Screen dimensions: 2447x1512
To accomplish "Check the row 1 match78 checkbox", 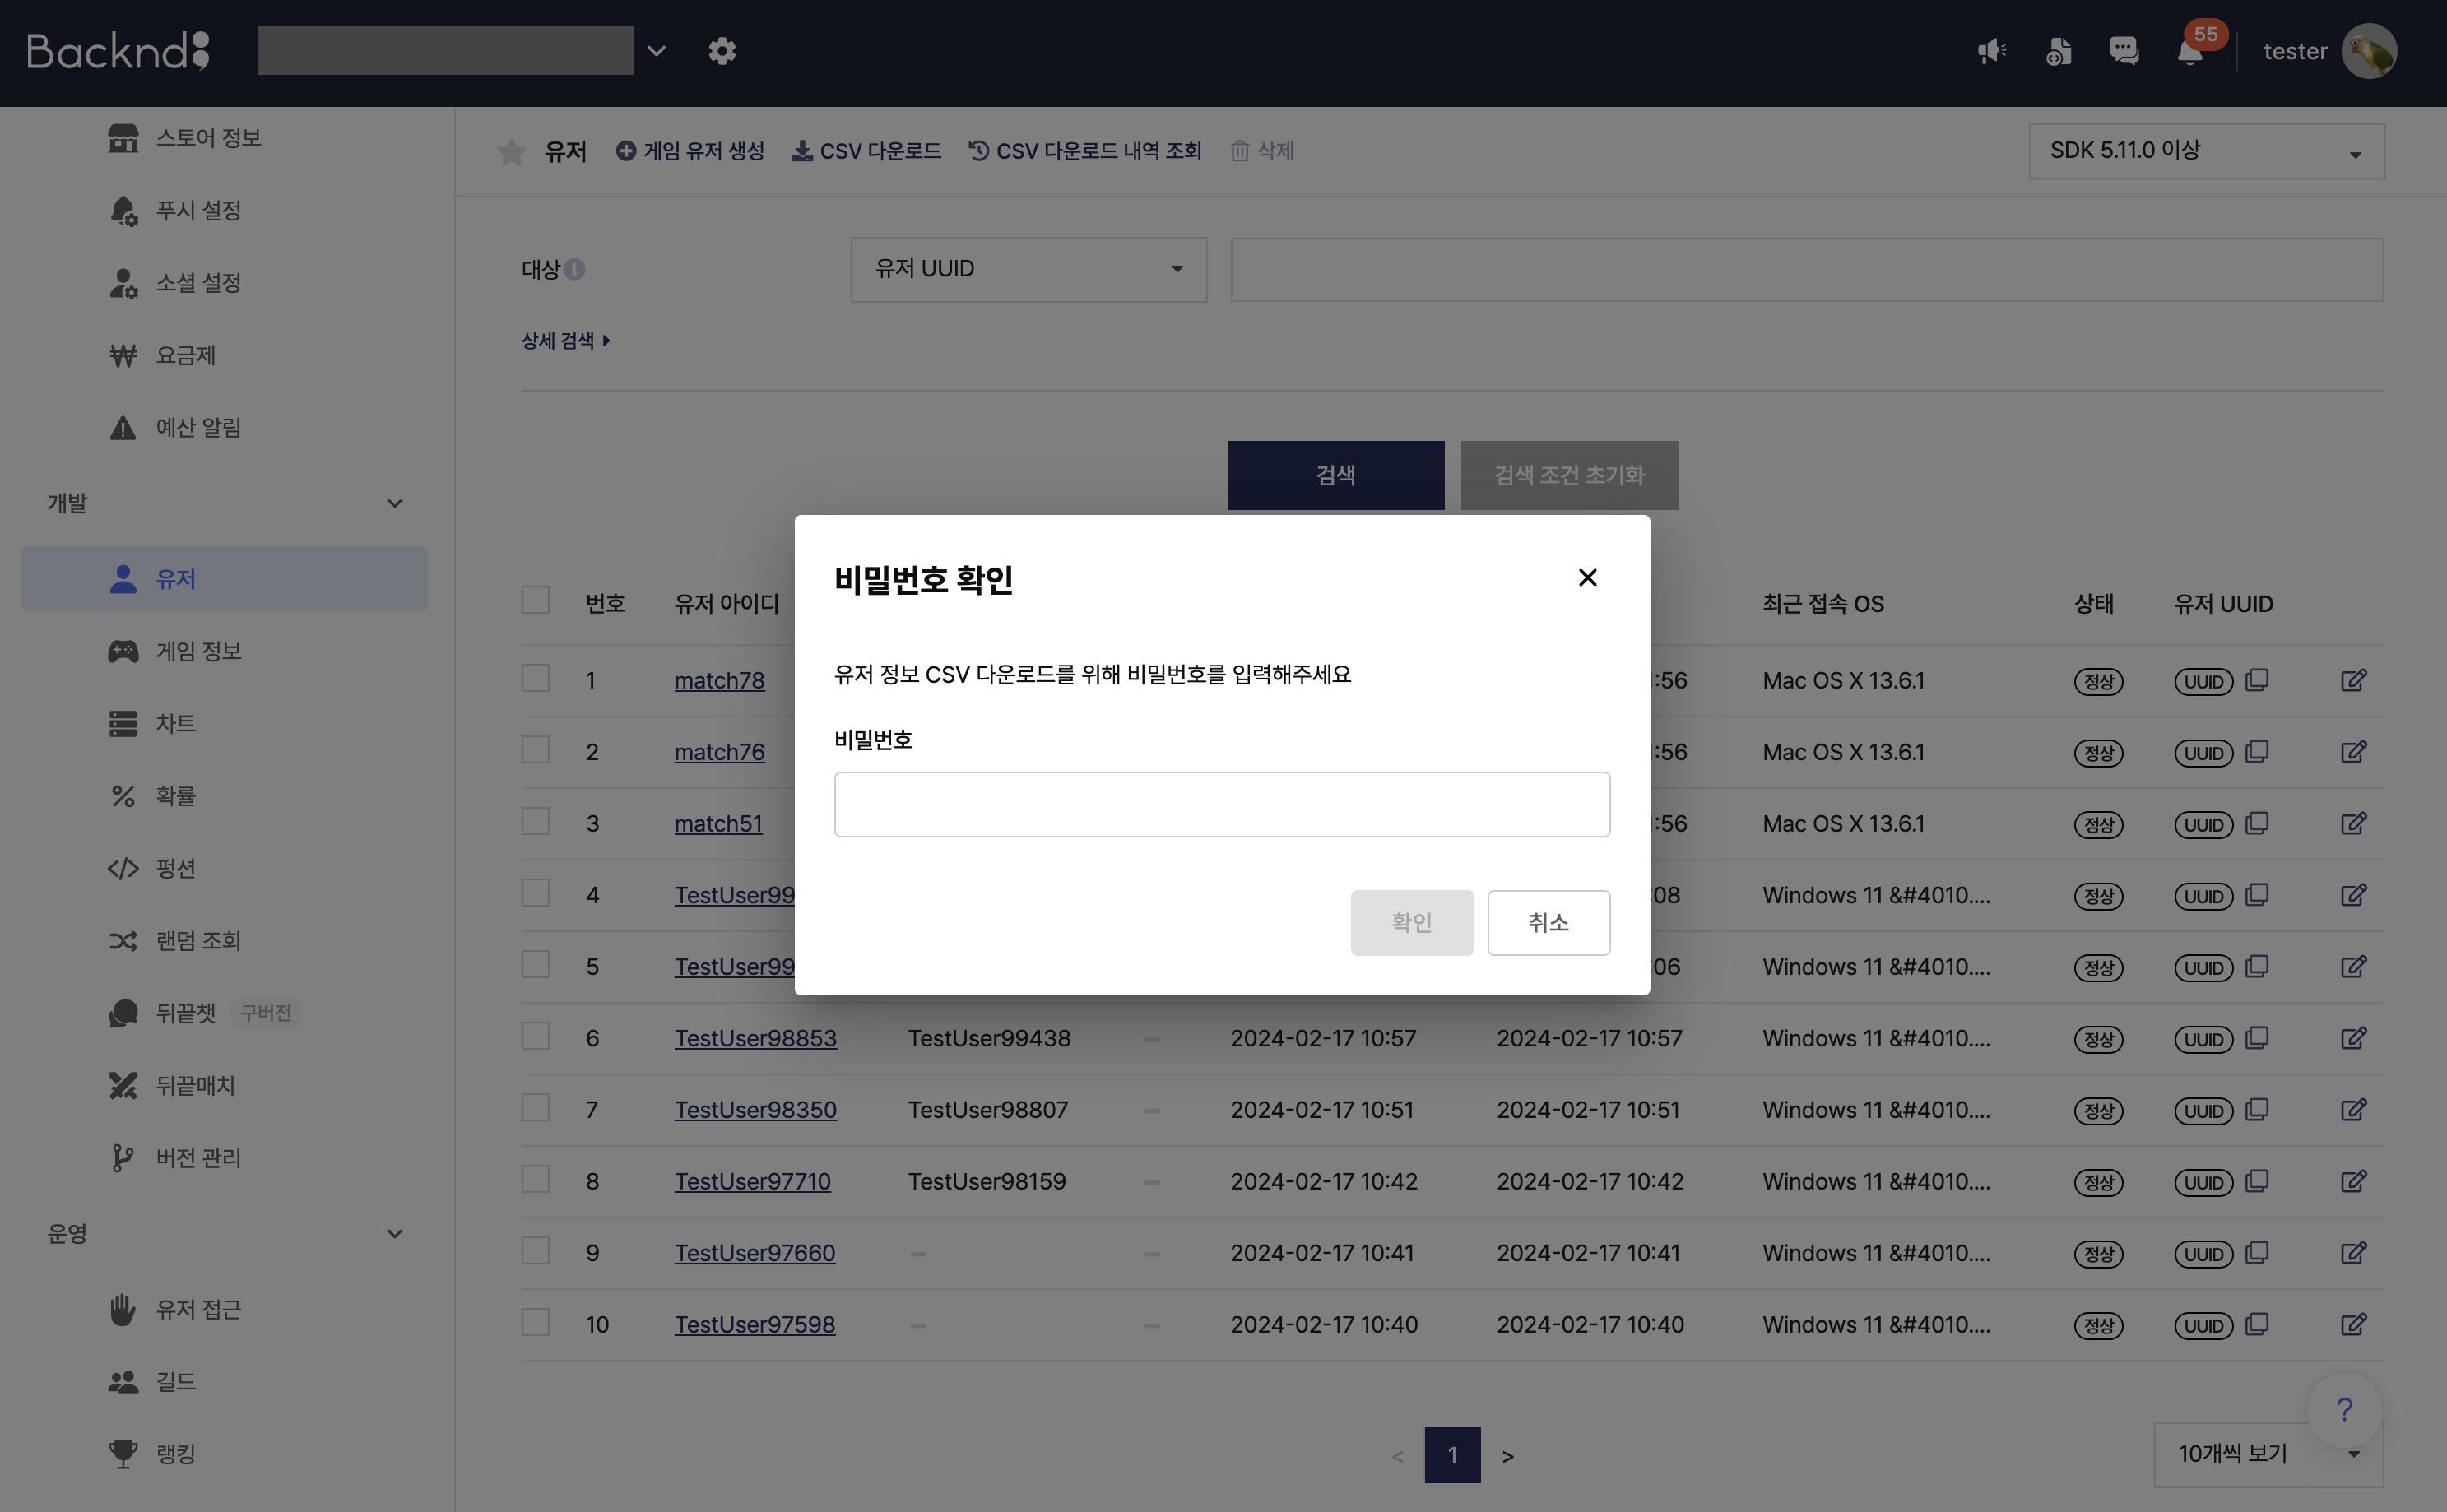I will 536,678.
